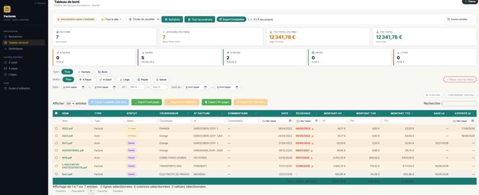This screenshot has width=479, height=195.
Task: Check the row checkbox for 1610.pdf
Action: click(56, 158)
